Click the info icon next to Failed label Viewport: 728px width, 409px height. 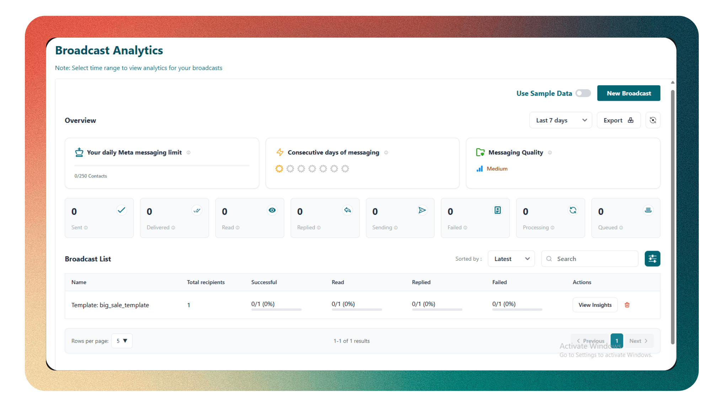[465, 228]
